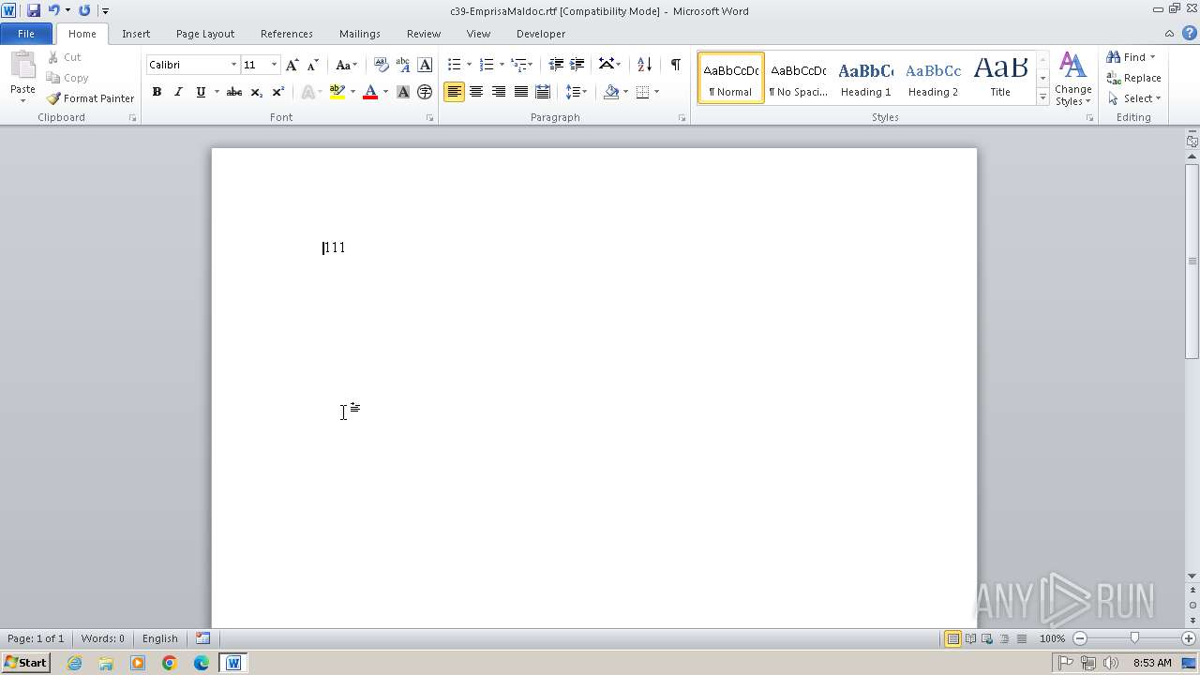Apply the red font color
1200x675 pixels.
pos(370,92)
